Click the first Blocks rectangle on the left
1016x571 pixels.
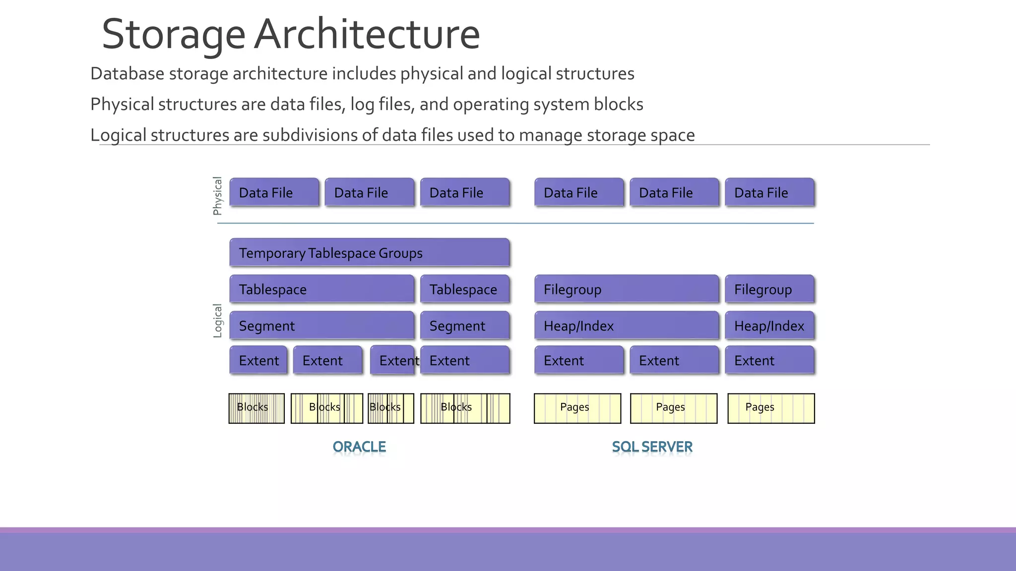(x=256, y=408)
